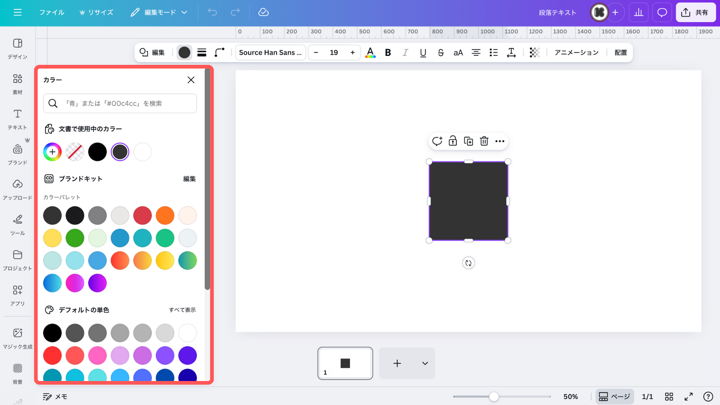This screenshot has height=405, width=720.
Task: Open the corner rounding option
Action: [x=219, y=52]
